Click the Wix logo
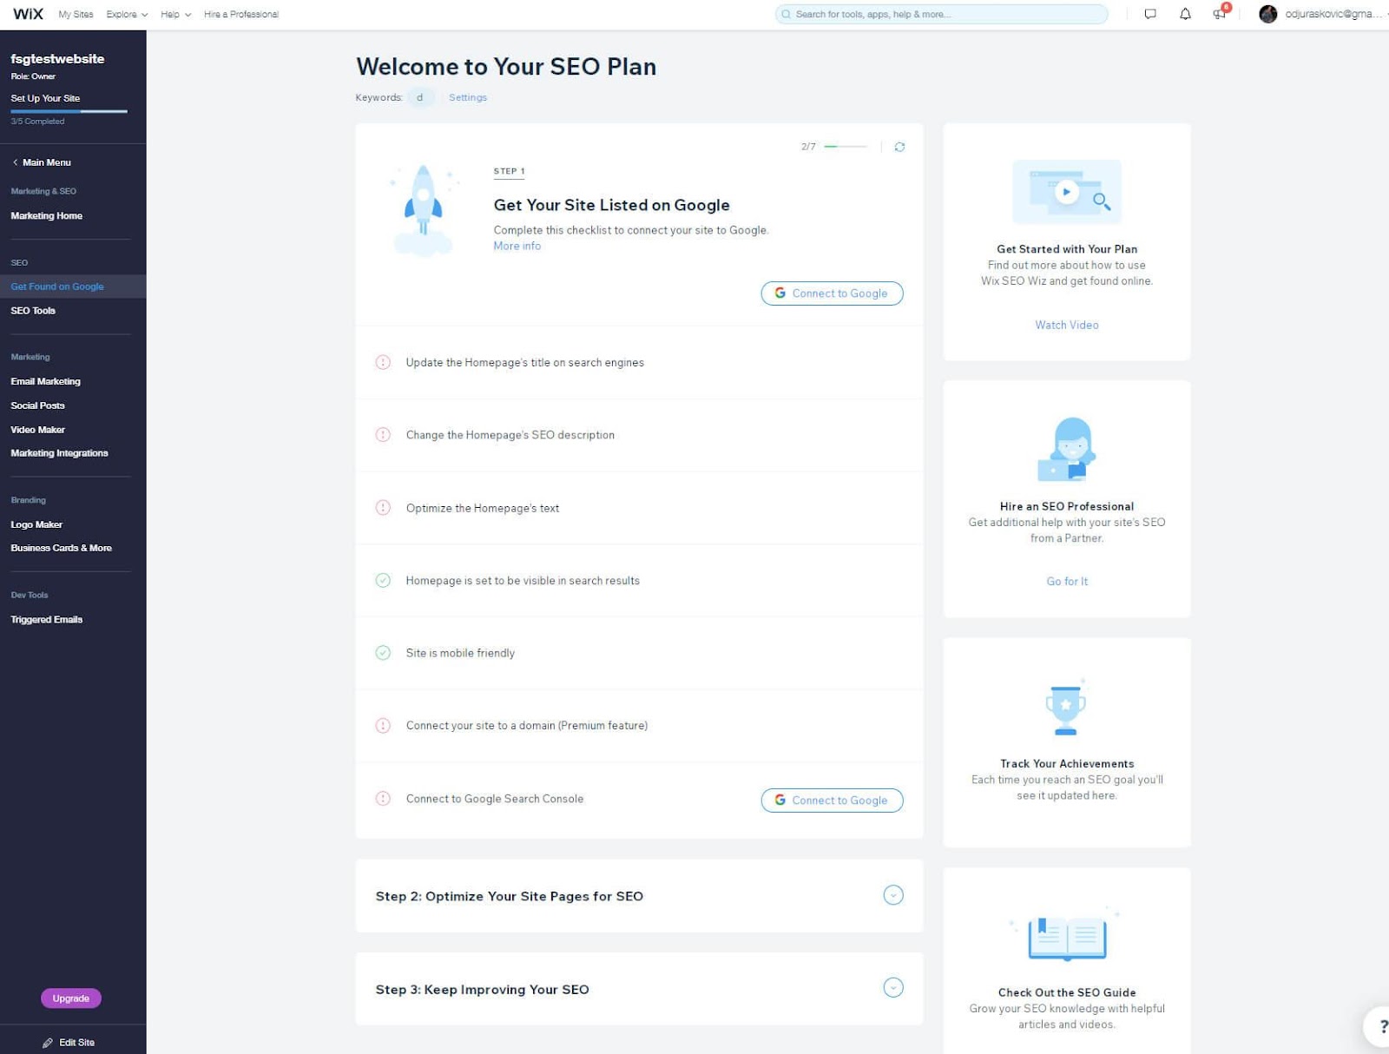 pyautogui.click(x=27, y=13)
